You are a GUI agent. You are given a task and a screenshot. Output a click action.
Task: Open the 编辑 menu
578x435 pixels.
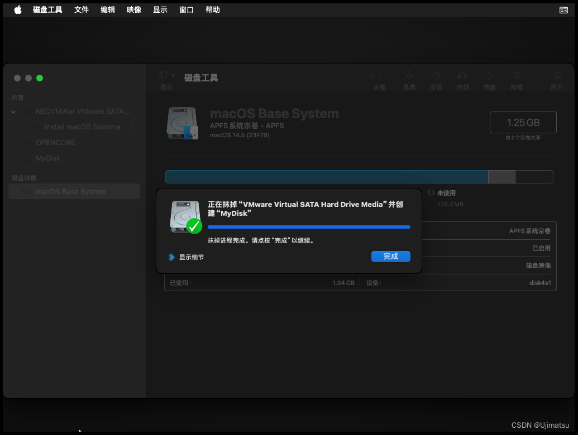[x=108, y=9]
